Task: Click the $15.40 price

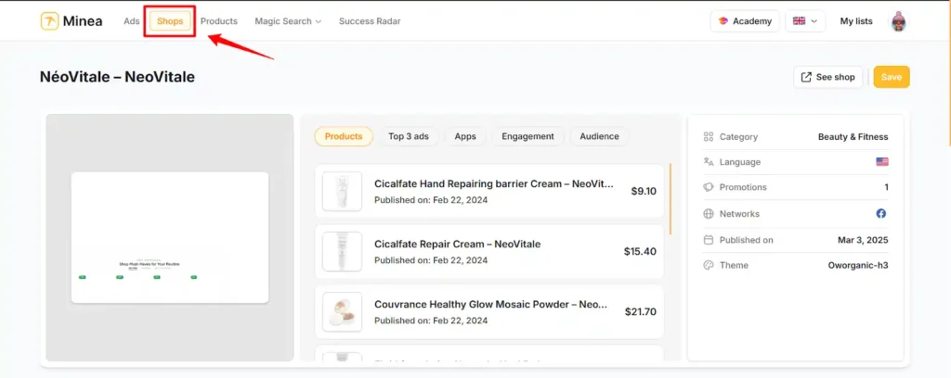Action: (640, 252)
